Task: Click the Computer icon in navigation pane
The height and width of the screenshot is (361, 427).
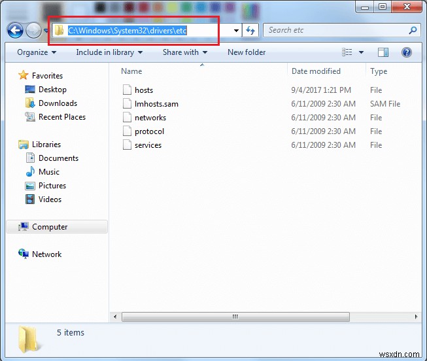Action: pyautogui.click(x=24, y=226)
